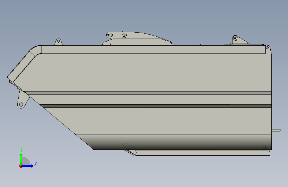Select the triangular bracket on top right
The width and height of the screenshot is (288, 187).
pyautogui.click(x=240, y=40)
